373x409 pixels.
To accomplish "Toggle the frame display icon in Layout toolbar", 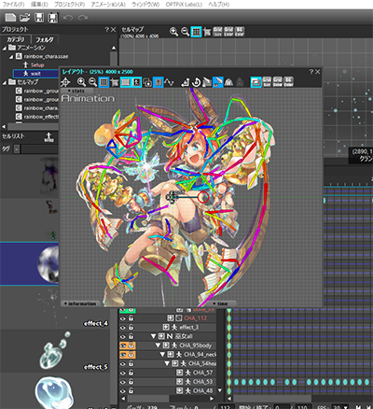I will tap(126, 82).
